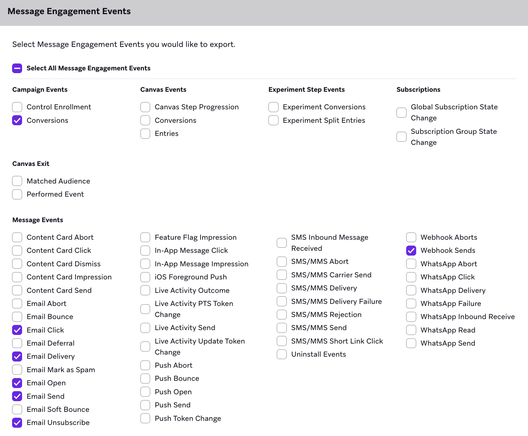Image resolution: width=528 pixels, height=436 pixels.
Task: Uncheck the Conversions checkbox under Campaign Events
Action: 17,120
